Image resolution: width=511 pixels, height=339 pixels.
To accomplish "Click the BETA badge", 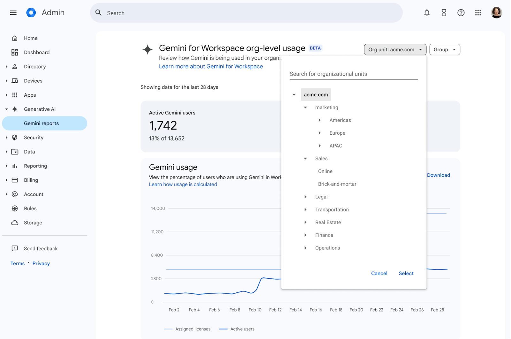I will pos(315,48).
